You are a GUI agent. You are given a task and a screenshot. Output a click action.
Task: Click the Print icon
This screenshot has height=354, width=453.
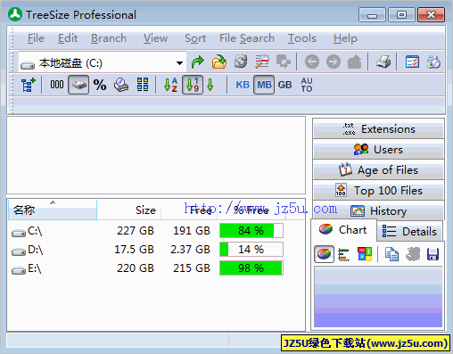(x=383, y=62)
